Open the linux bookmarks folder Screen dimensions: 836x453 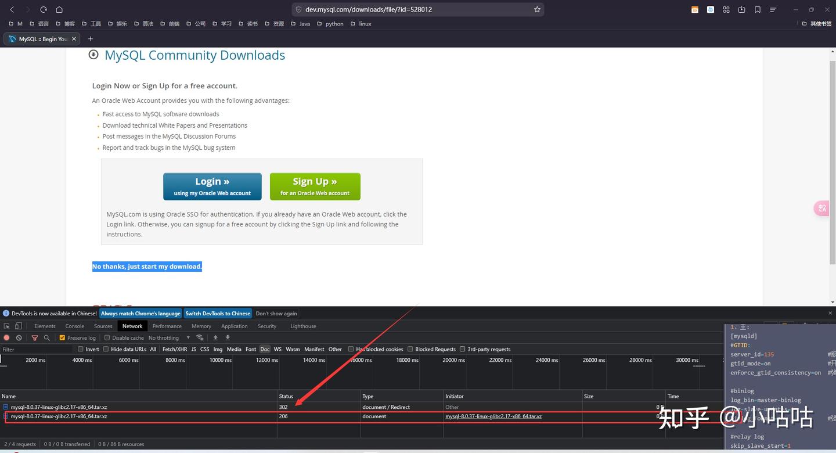pos(361,24)
